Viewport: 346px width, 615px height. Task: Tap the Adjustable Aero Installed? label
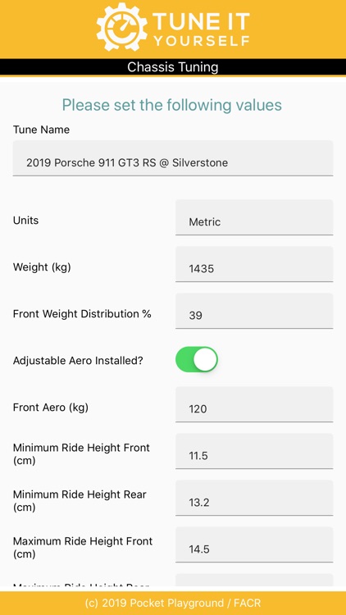[78, 361]
